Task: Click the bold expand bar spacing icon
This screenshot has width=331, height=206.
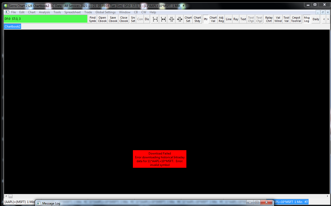Action: coord(163,19)
